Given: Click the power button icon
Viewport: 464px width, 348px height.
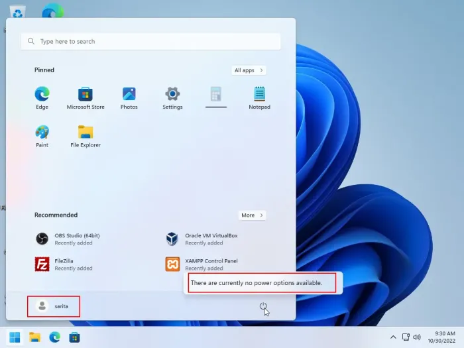Looking at the screenshot, I should point(263,306).
